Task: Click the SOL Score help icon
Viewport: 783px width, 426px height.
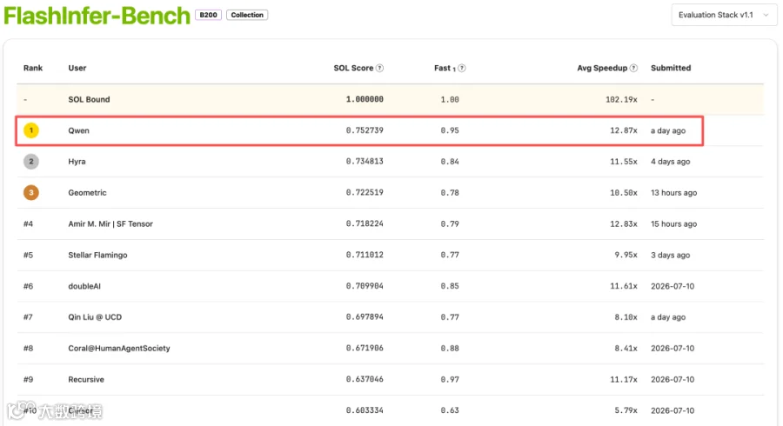Action: pyautogui.click(x=379, y=68)
